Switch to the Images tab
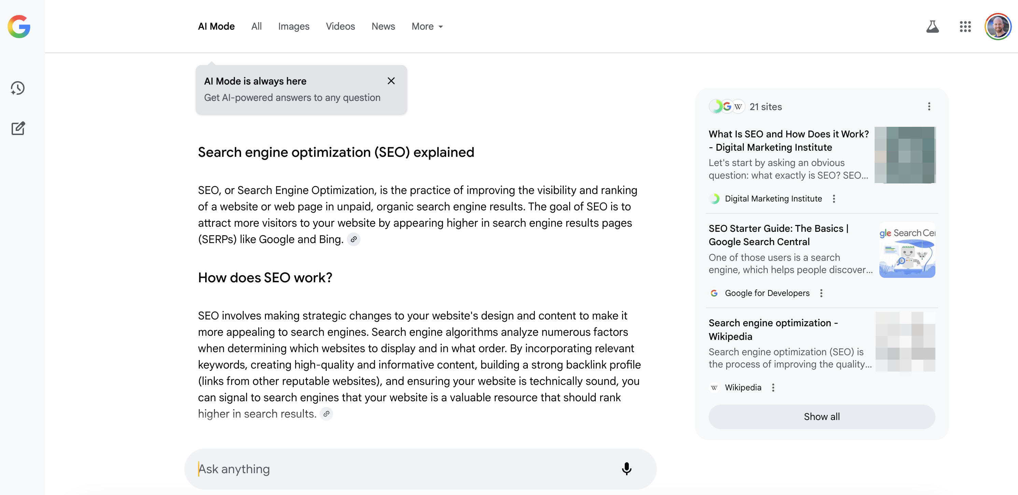This screenshot has height=495, width=1018. click(x=294, y=26)
